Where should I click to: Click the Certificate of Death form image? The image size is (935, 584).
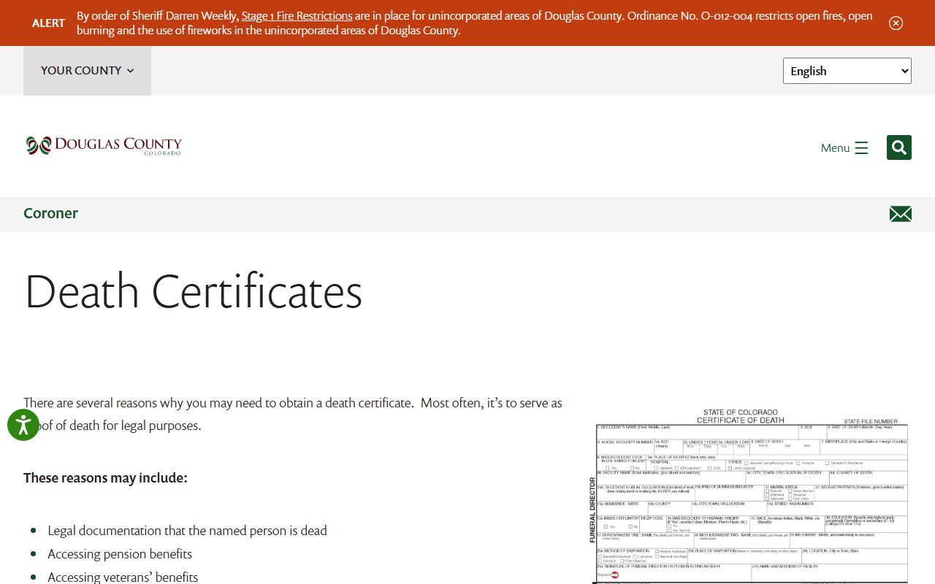click(751, 496)
